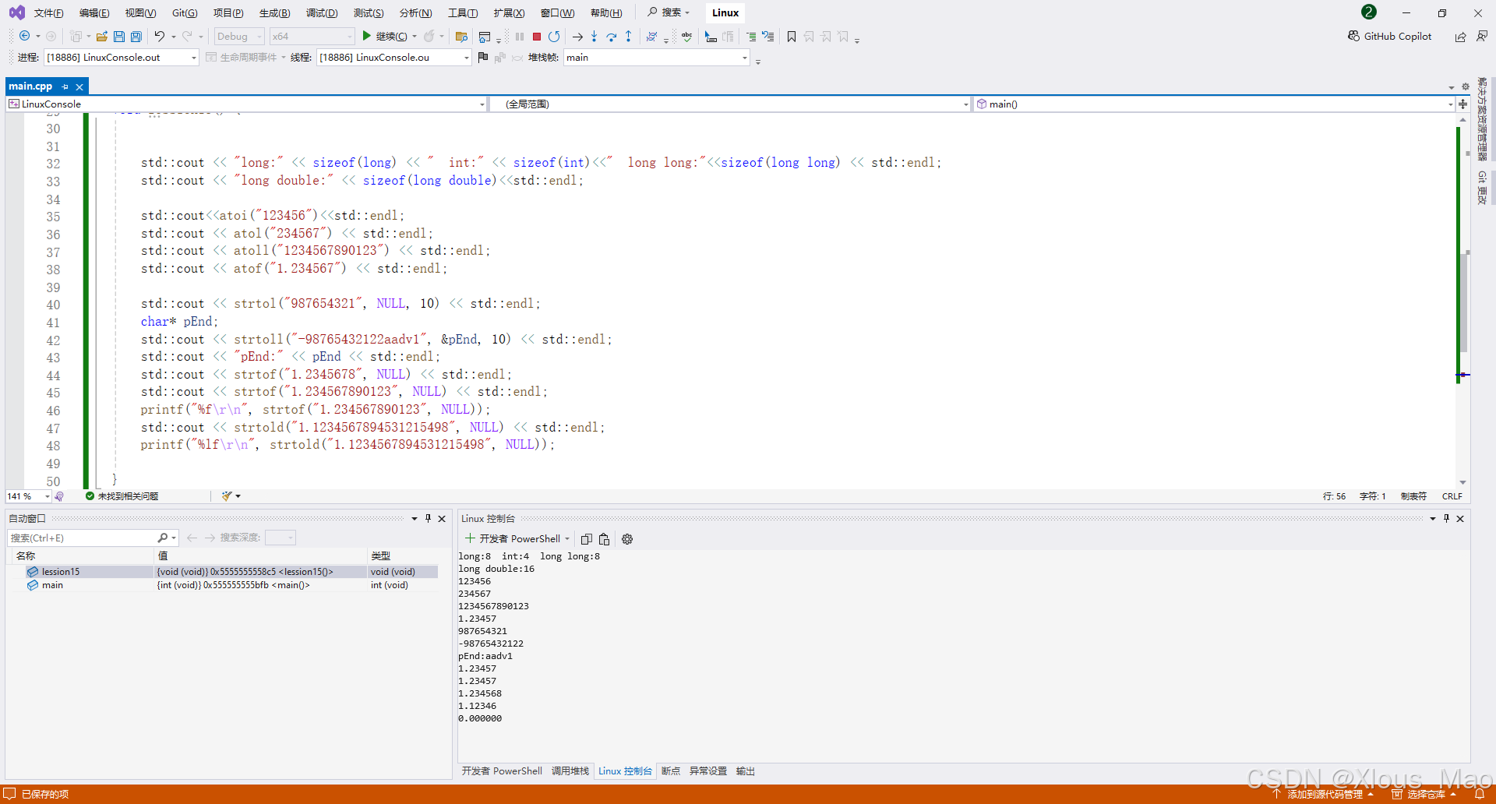Save all files using Save All icon
1496x804 pixels.
(135, 36)
